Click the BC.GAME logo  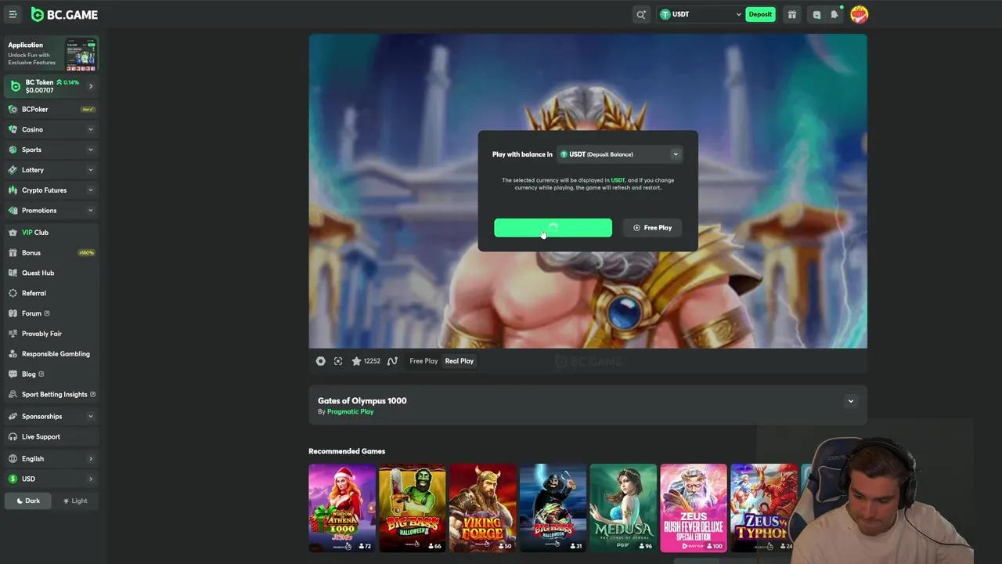coord(64,14)
